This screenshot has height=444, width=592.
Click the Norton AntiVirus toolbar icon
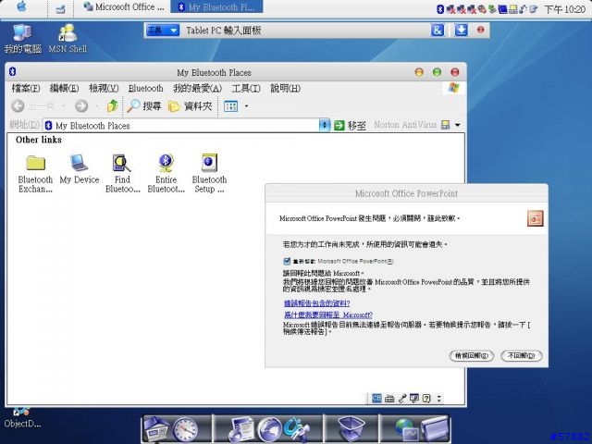point(446,125)
